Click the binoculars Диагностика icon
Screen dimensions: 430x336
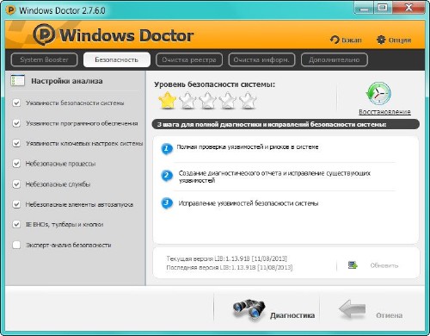[x=249, y=310]
